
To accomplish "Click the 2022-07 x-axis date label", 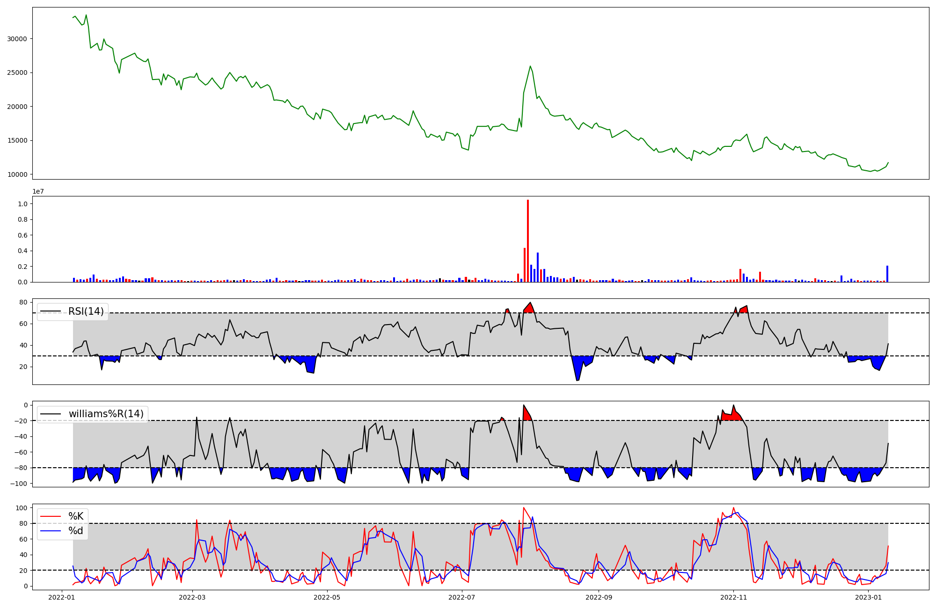I will 462,597.
